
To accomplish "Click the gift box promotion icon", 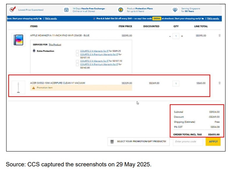I will pos(112,142).
